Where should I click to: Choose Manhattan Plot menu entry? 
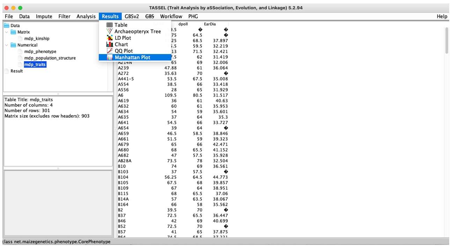[x=135, y=57]
